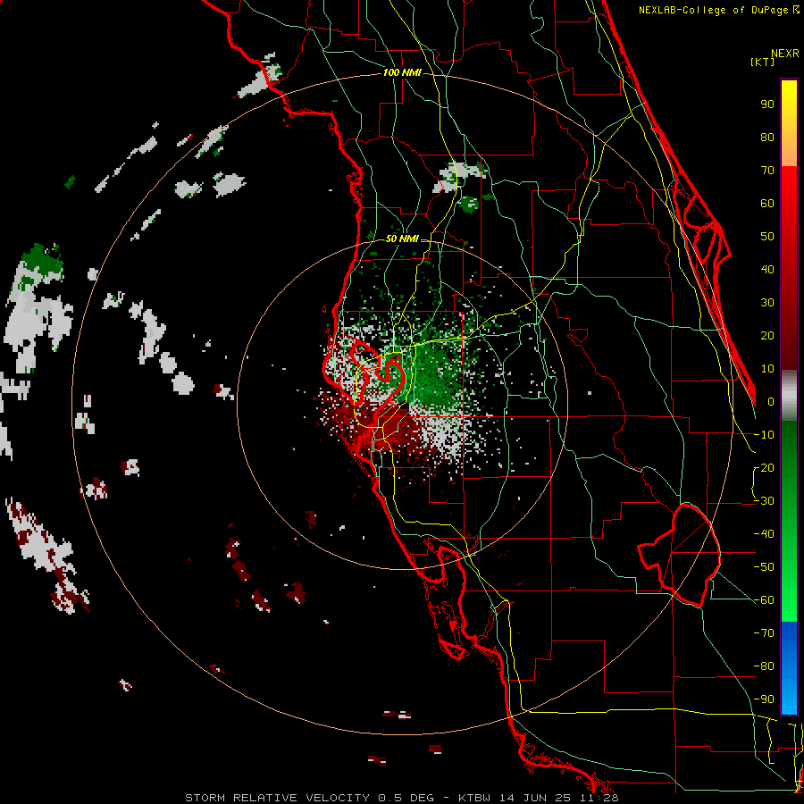The width and height of the screenshot is (804, 804).
Task: Click the -60 knots label on the color scale
Action: [x=764, y=600]
